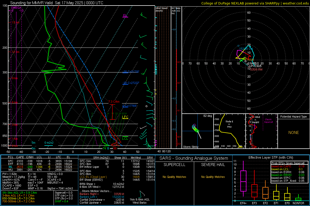The image size is (310, 206).
Task: Click the 12 km height marker
Action: click(16, 52)
